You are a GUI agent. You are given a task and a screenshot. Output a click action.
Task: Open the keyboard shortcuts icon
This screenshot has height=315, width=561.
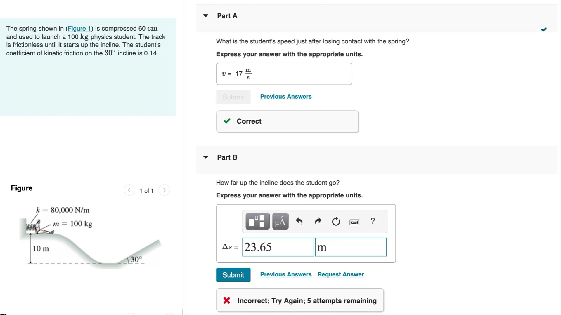pos(354,222)
